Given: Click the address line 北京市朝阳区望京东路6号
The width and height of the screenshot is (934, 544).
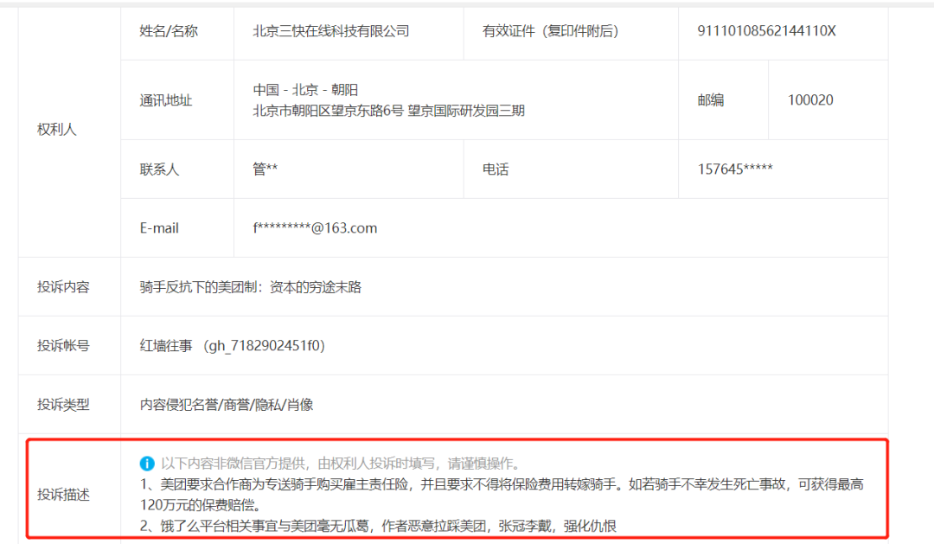Looking at the screenshot, I should (329, 111).
